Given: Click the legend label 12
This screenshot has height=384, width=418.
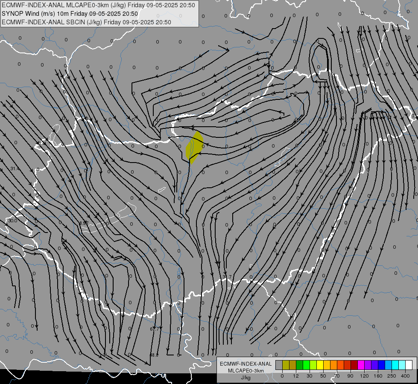Looking at the screenshot, I should pos(295,376).
